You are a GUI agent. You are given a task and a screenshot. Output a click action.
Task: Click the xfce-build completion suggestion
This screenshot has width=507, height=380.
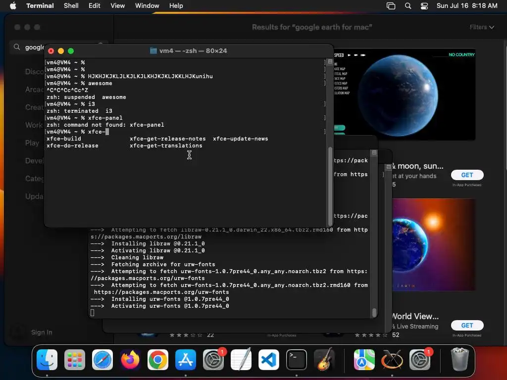64,139
